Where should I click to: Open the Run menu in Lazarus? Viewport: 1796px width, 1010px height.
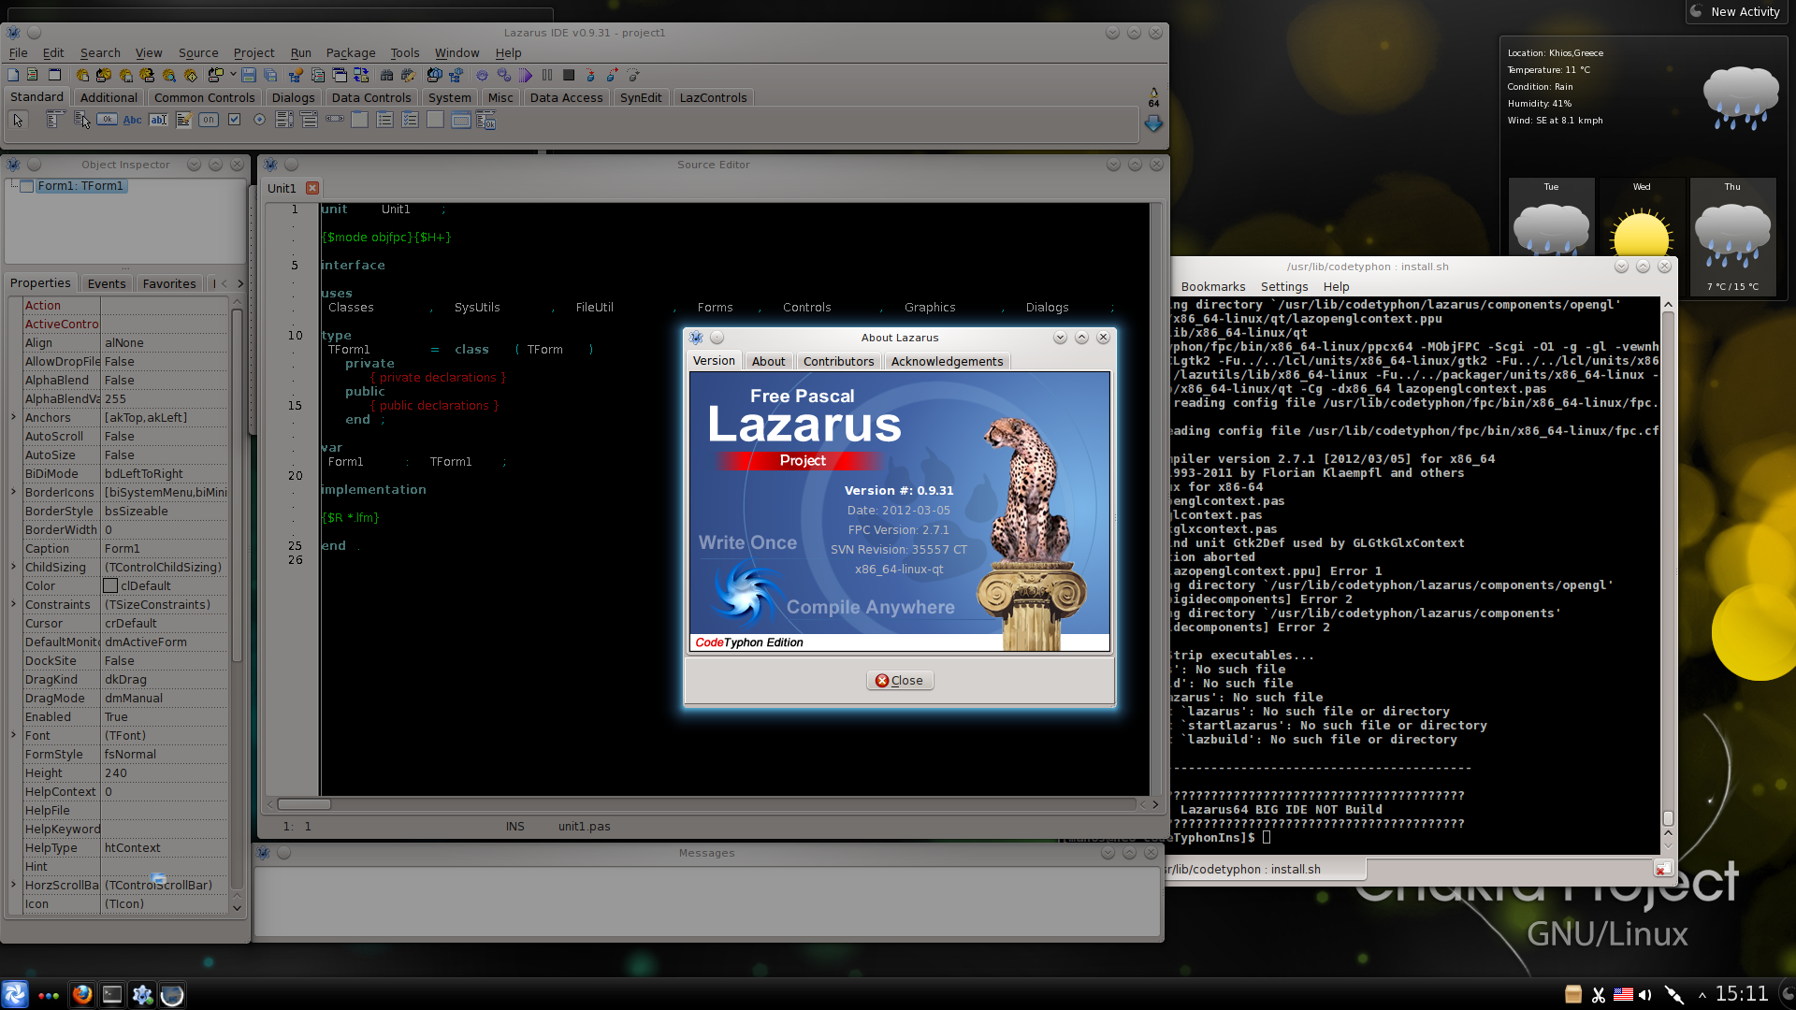coord(300,53)
